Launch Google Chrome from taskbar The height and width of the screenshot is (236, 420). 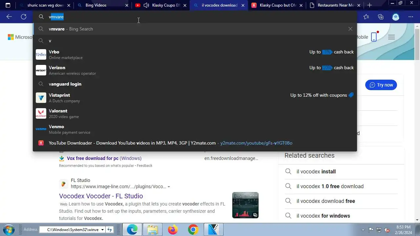coord(193,230)
